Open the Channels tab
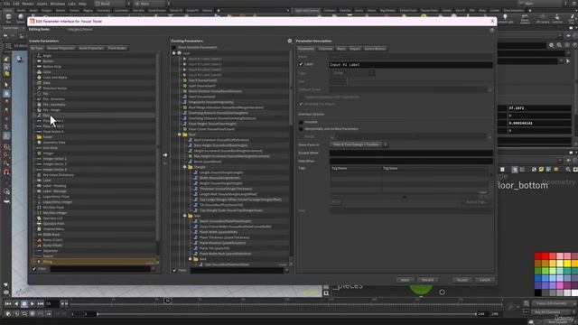Image resolution: width=578 pixels, height=325 pixels. [x=325, y=48]
